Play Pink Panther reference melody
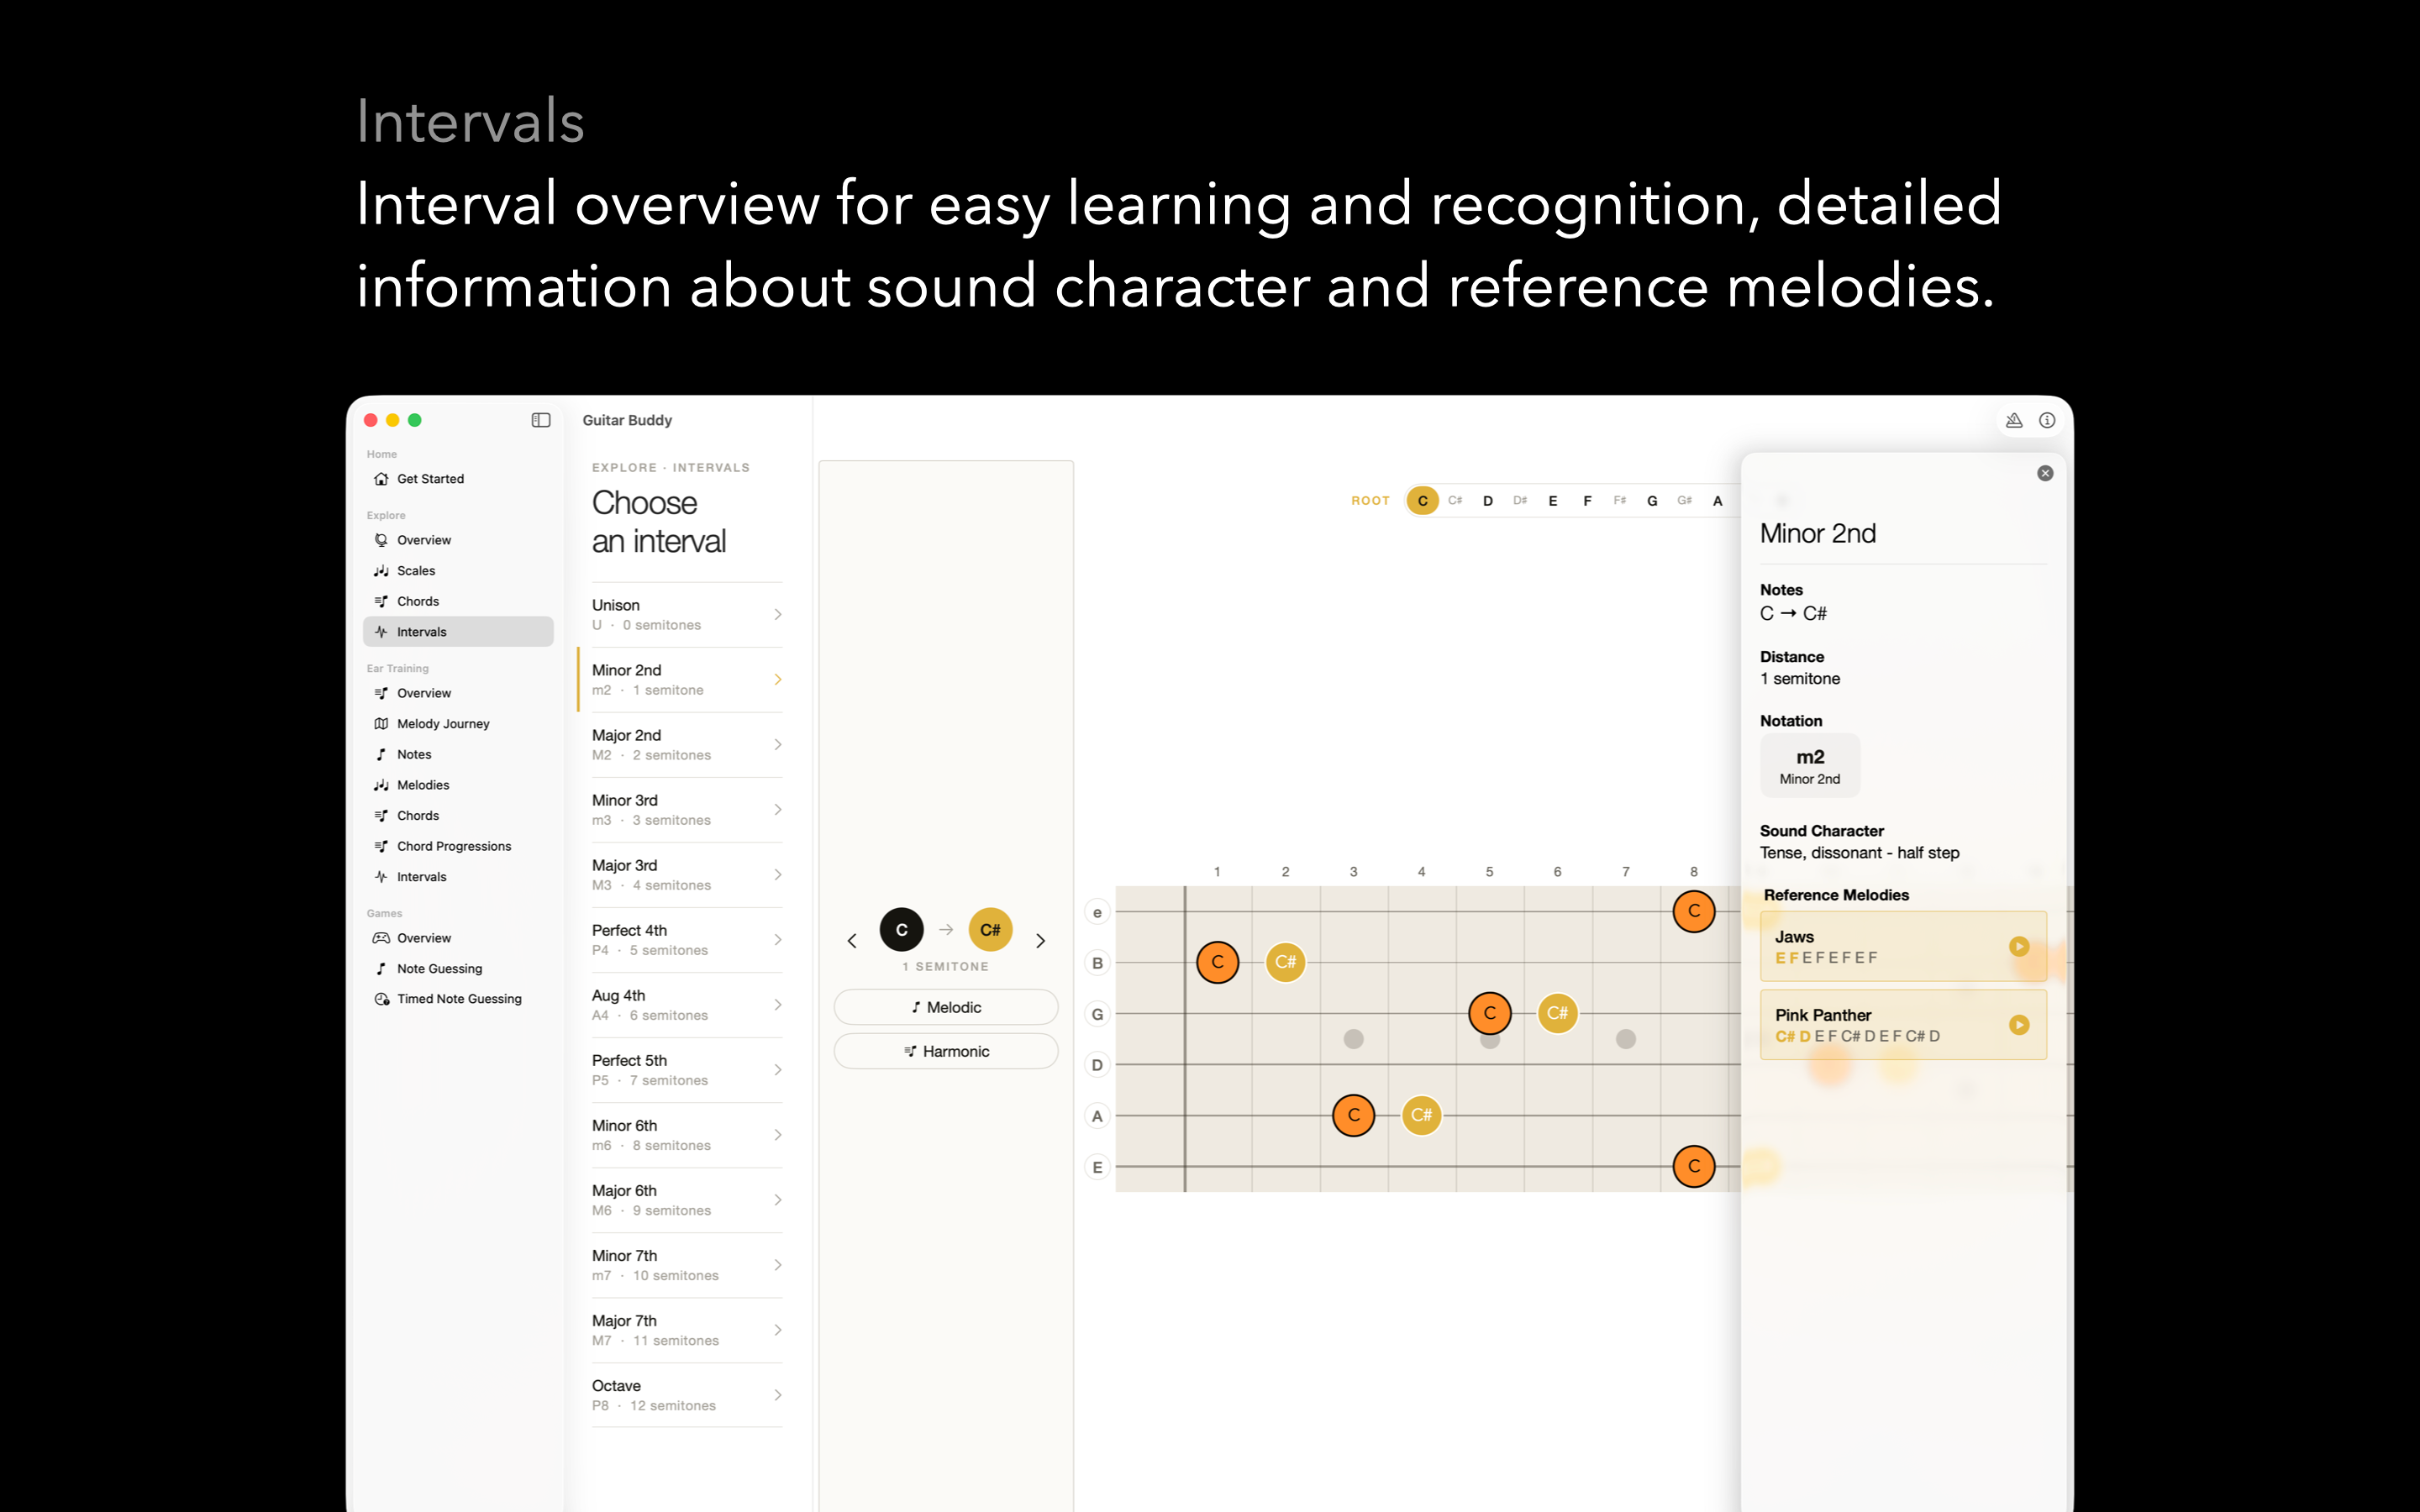The height and width of the screenshot is (1512, 2420). tap(2019, 1024)
